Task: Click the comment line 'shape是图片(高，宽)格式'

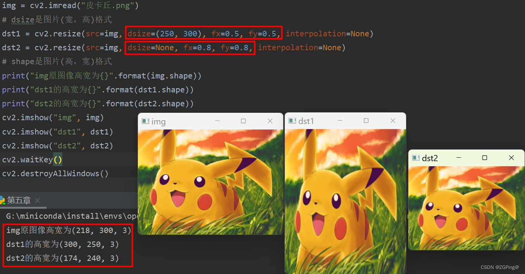Action: click(57, 61)
